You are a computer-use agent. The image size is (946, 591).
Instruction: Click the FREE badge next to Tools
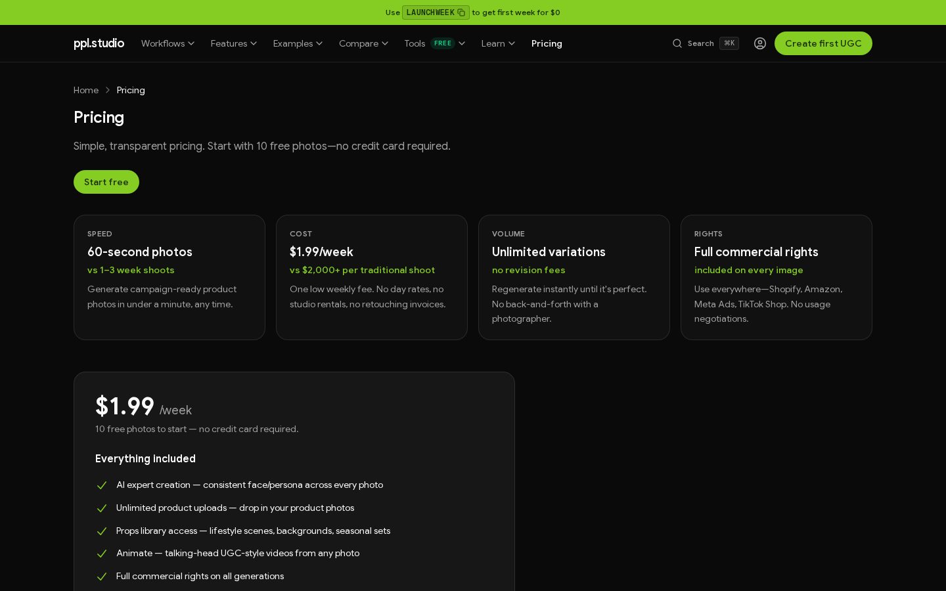coord(443,43)
